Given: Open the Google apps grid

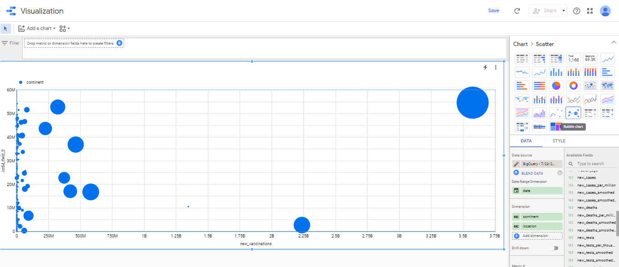Looking at the screenshot, I should (590, 11).
